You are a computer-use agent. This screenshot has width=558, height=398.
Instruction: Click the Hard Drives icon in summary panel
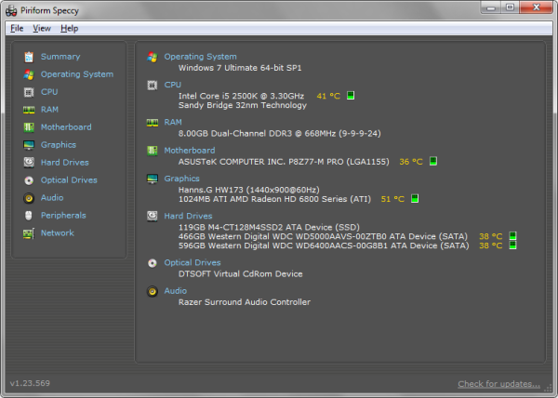pos(153,217)
